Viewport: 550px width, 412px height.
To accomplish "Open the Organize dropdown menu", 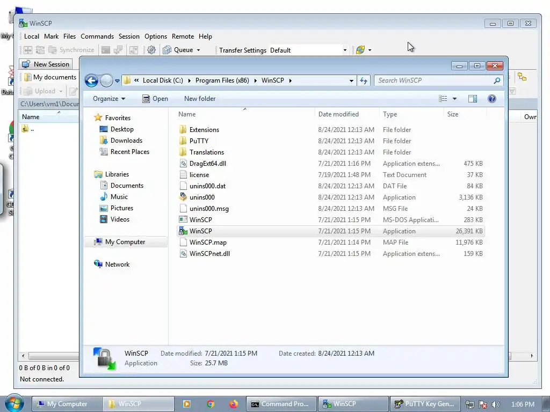I will [x=109, y=99].
